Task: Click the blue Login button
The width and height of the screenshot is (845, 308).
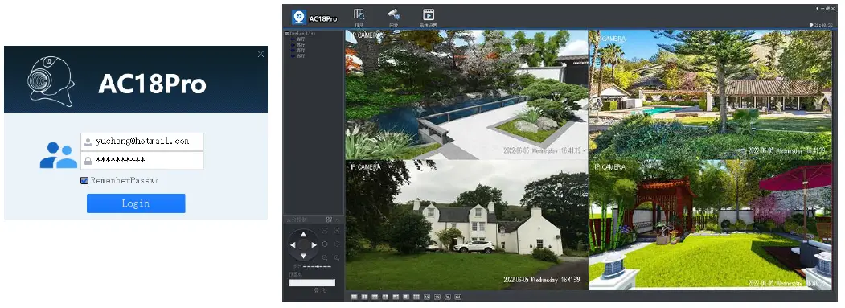Action: pos(136,203)
